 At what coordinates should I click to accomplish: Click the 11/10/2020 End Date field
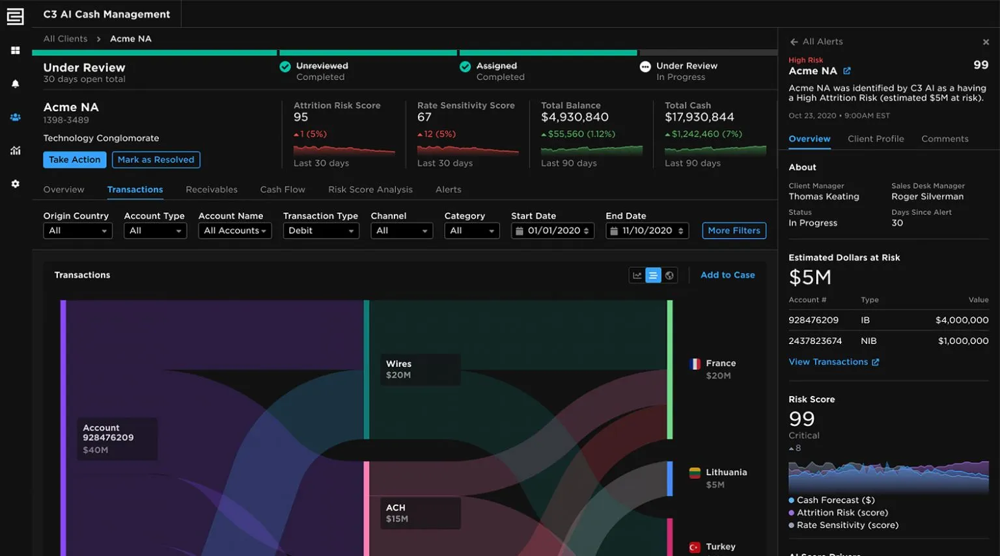(647, 231)
